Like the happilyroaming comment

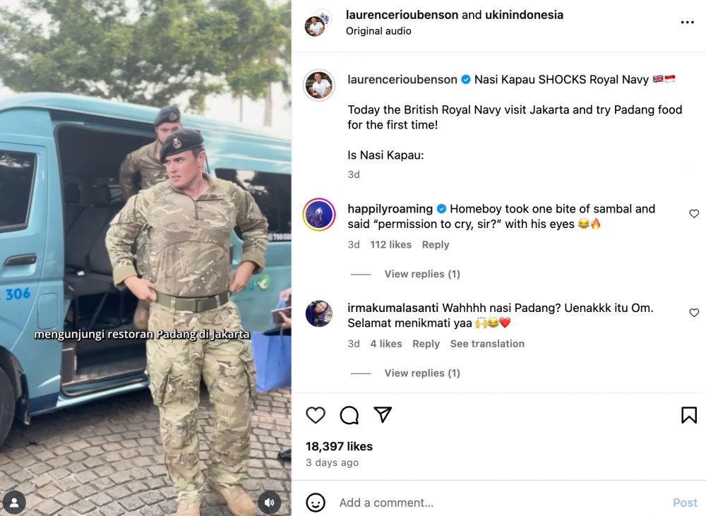pyautogui.click(x=694, y=213)
